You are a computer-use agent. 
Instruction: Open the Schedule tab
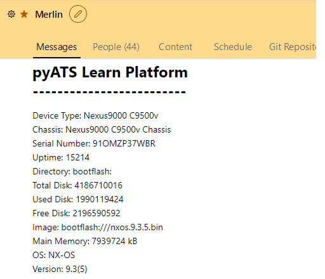(x=233, y=47)
